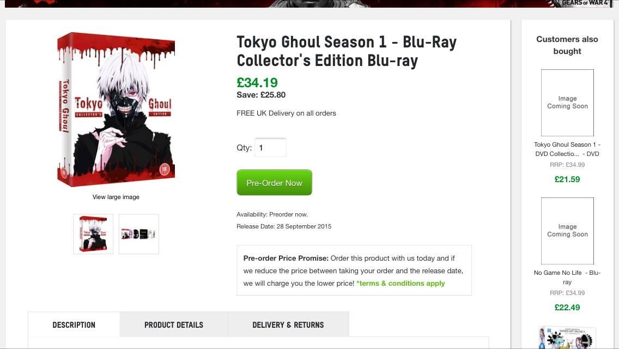Click the No Game No Life placeholder image
The image size is (619, 349).
pos(567,231)
